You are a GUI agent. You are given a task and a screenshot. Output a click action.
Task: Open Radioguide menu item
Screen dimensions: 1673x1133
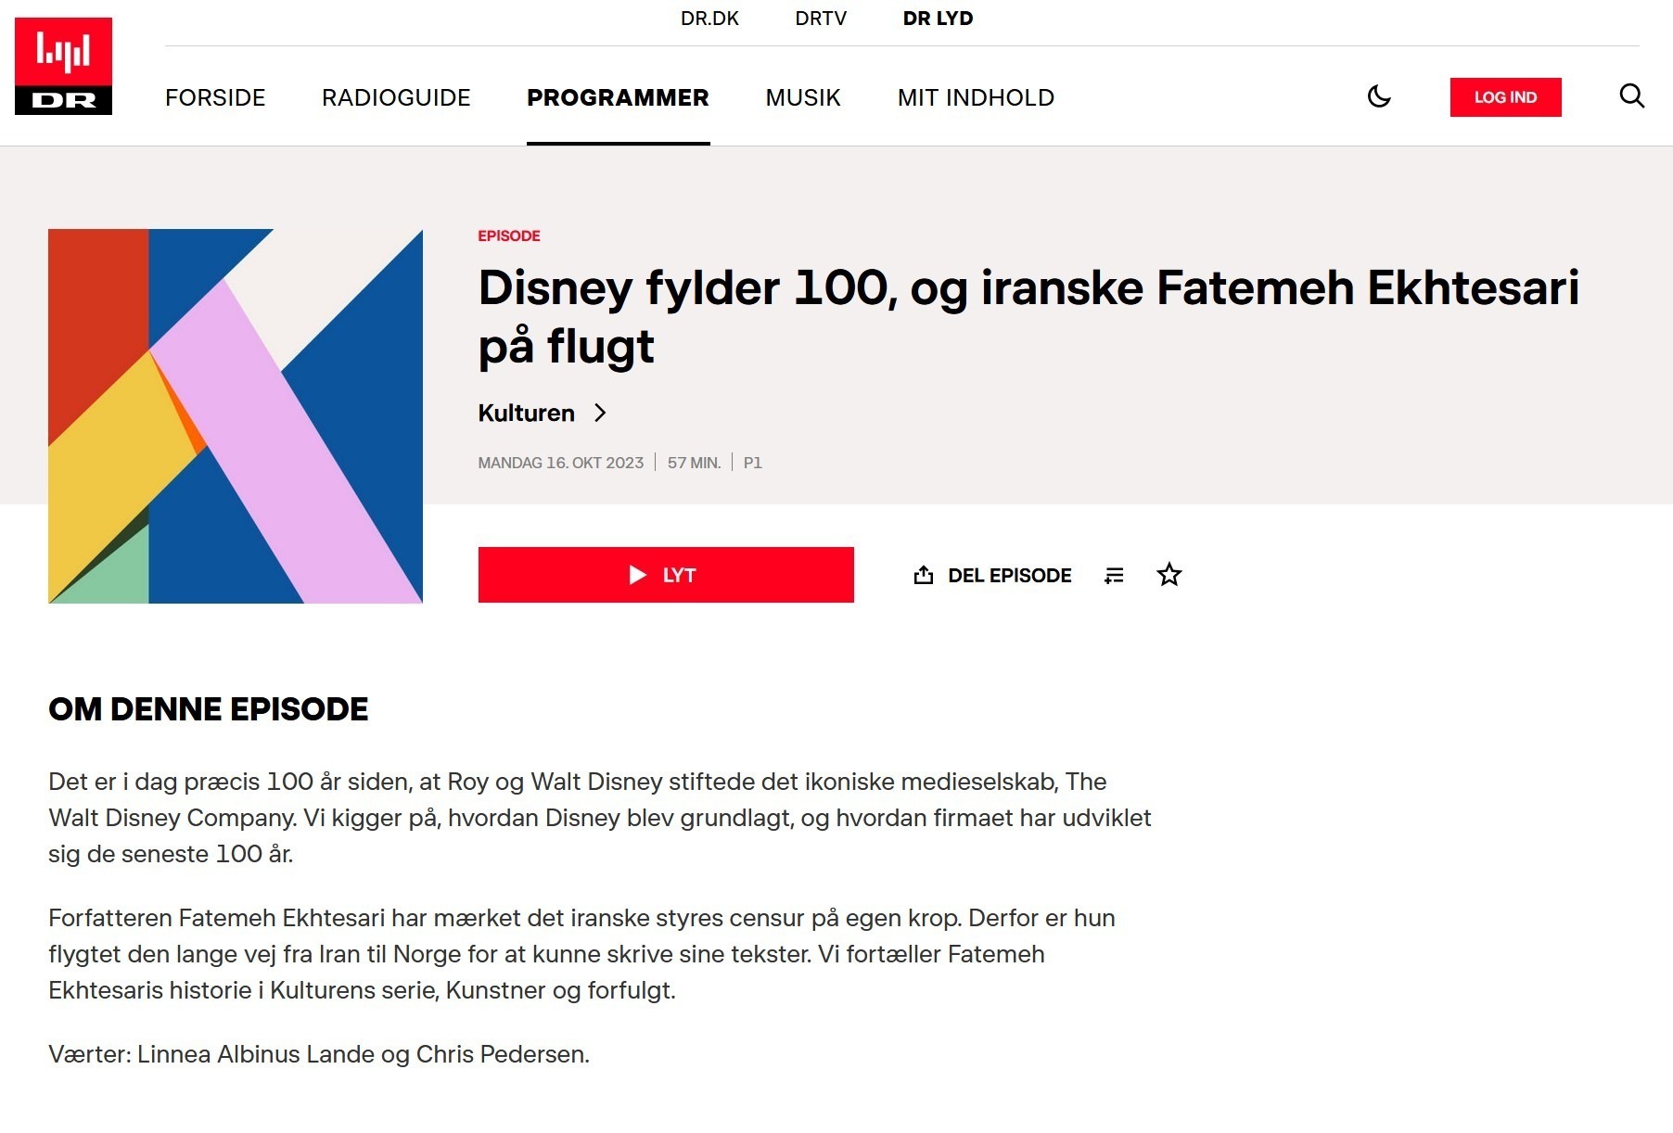[396, 97]
